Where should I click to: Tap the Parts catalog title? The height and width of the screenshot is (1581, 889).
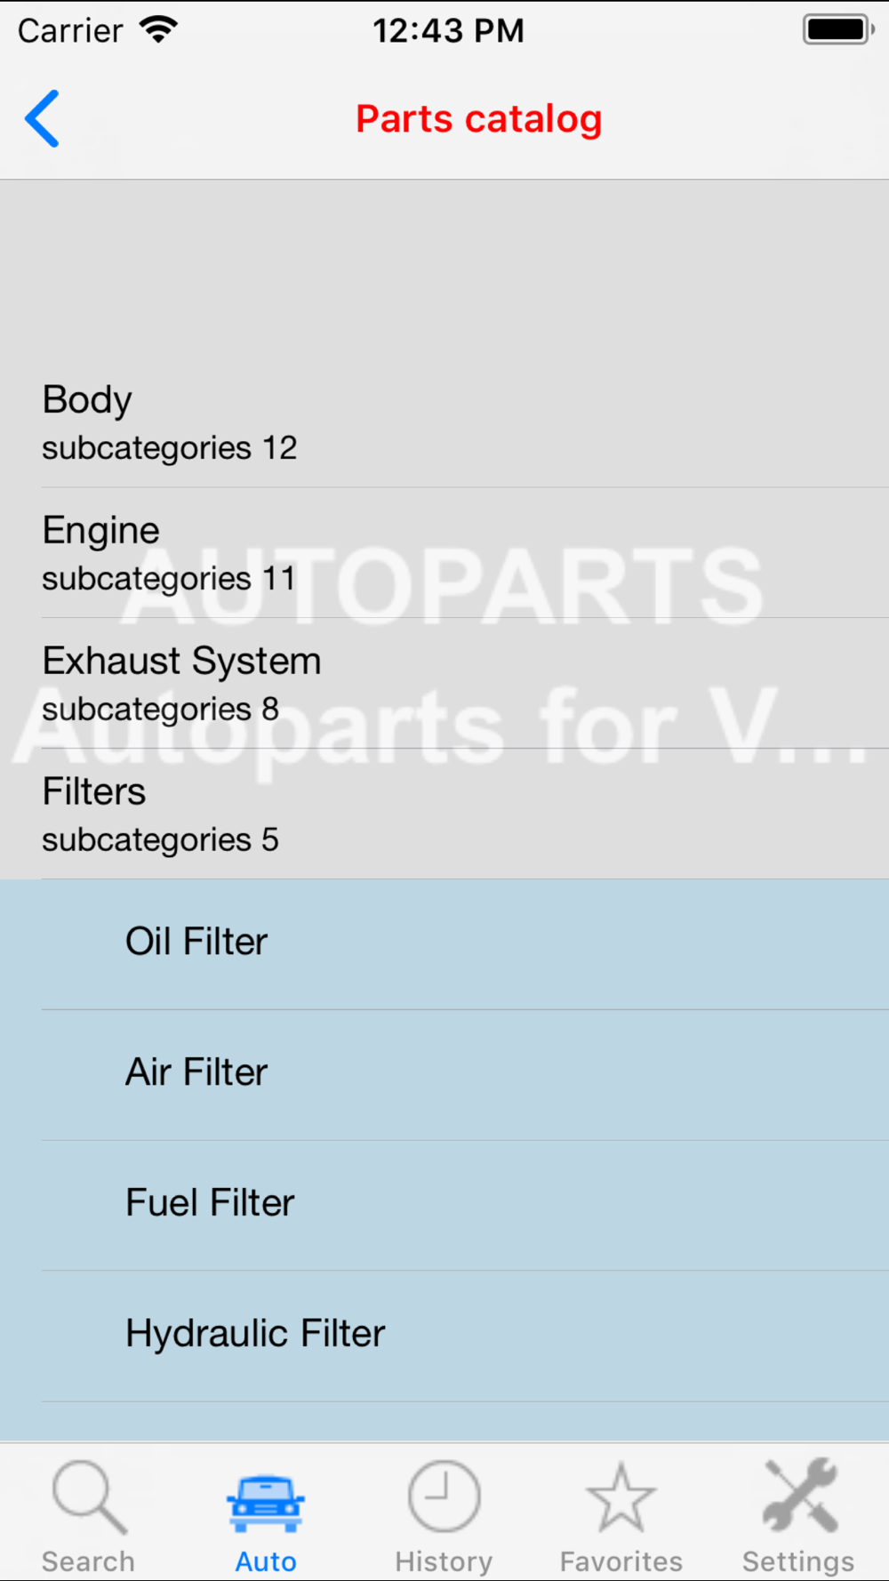(479, 119)
